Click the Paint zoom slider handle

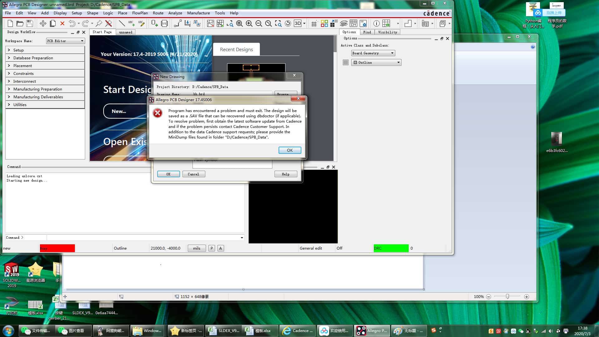[x=507, y=296]
